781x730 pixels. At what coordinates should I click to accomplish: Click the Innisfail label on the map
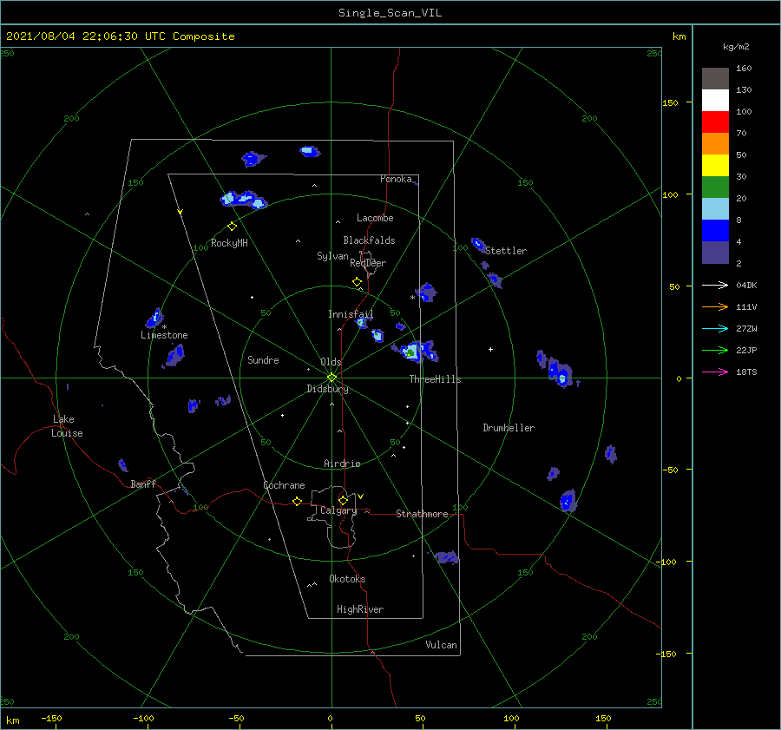point(351,314)
